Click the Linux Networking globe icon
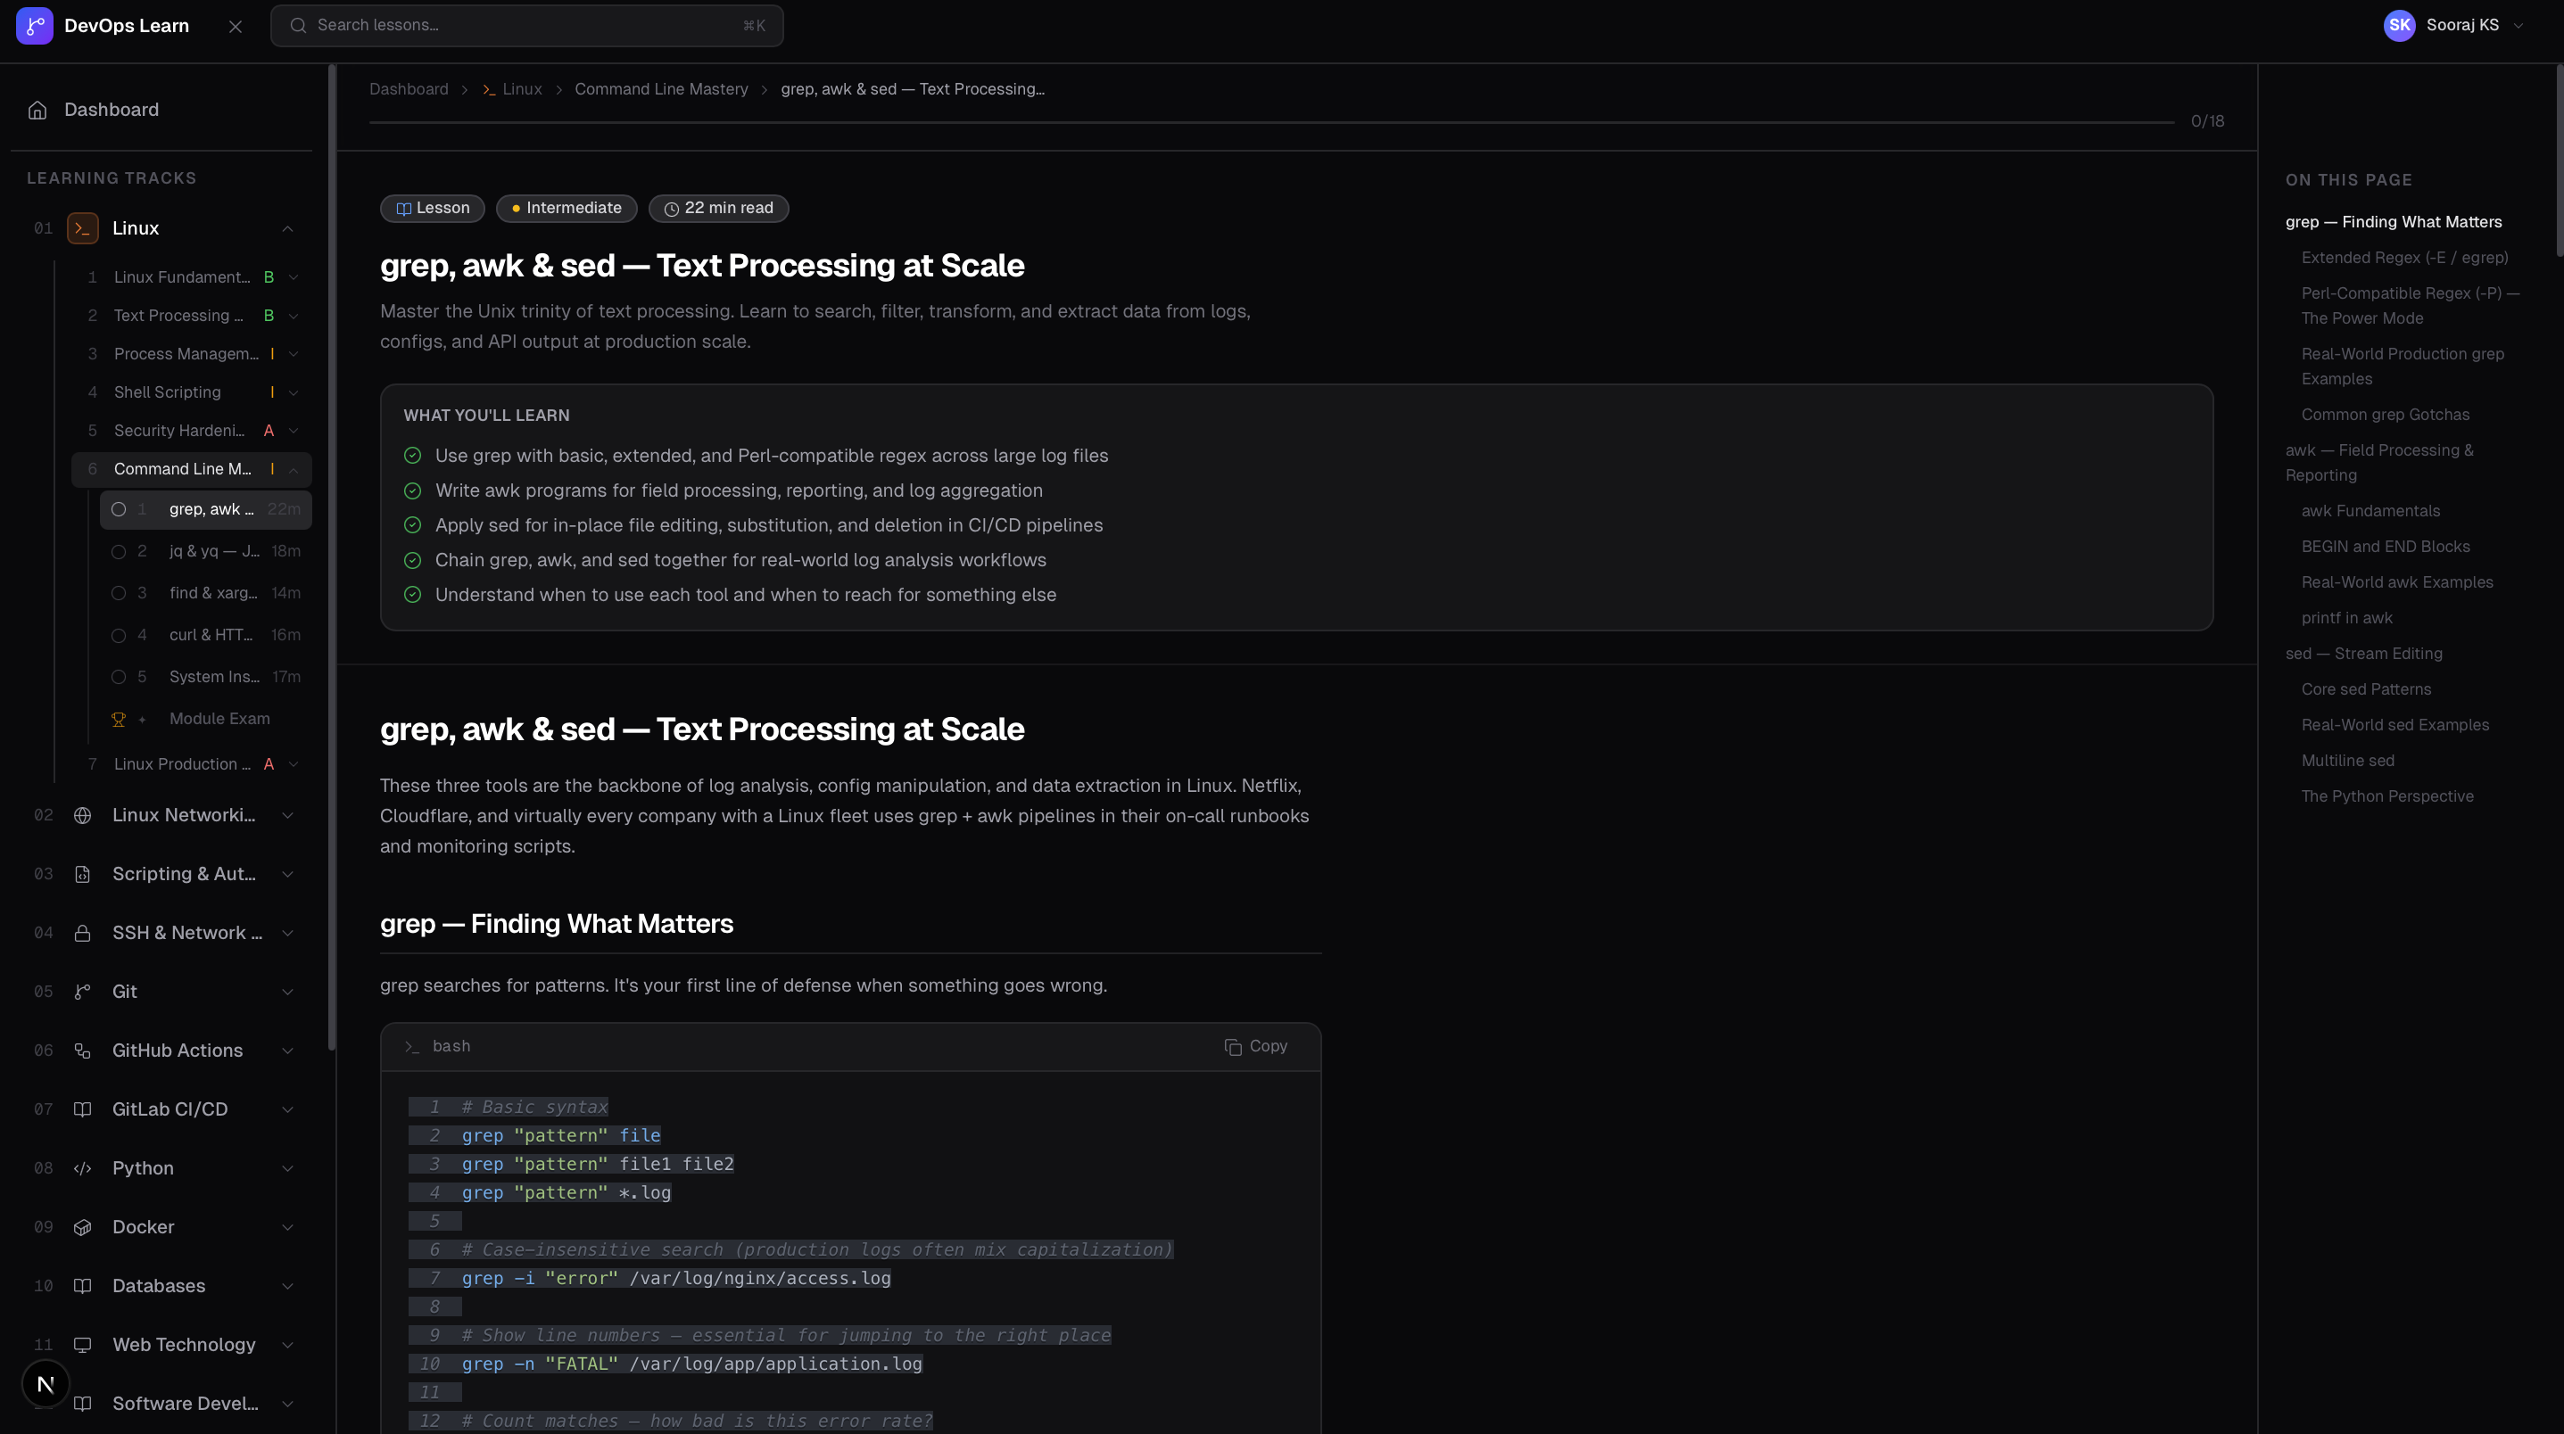 point(83,816)
